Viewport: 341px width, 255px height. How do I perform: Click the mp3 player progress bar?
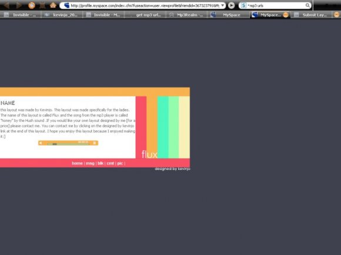68,144
